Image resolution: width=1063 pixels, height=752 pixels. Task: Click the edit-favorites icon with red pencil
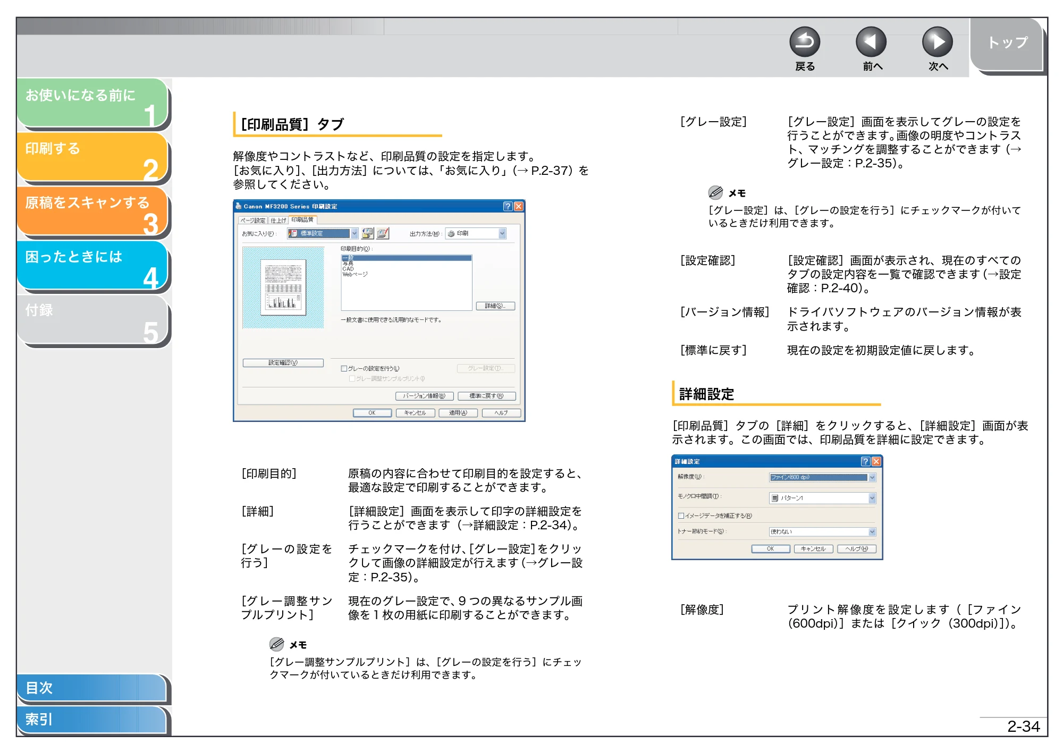(383, 233)
